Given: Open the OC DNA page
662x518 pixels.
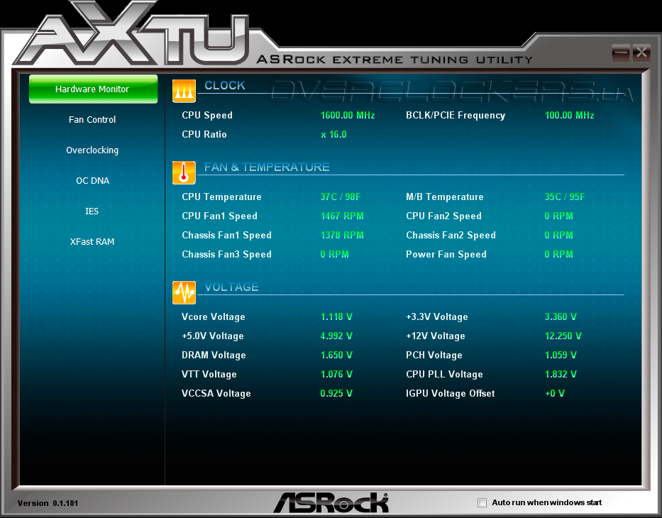Looking at the screenshot, I should (x=92, y=181).
